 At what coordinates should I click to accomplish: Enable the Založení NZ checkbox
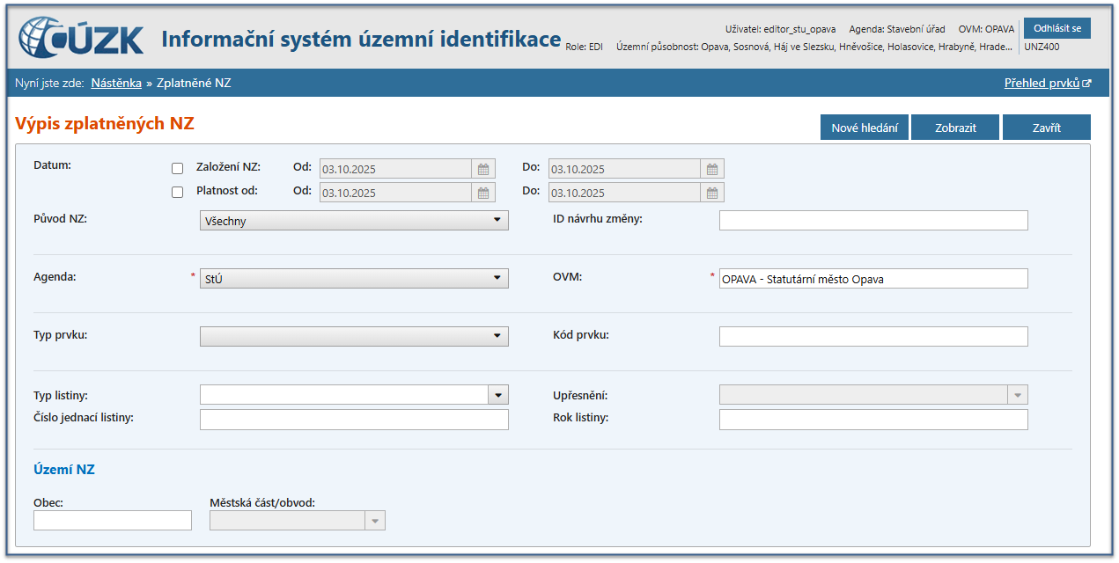[x=177, y=169]
